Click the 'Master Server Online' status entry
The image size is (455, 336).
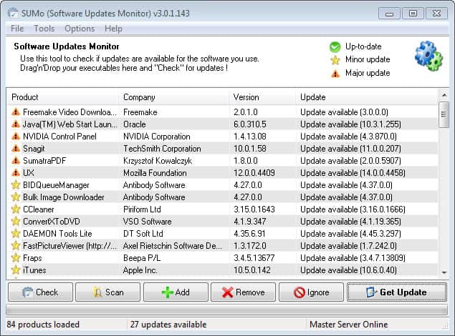click(x=348, y=325)
